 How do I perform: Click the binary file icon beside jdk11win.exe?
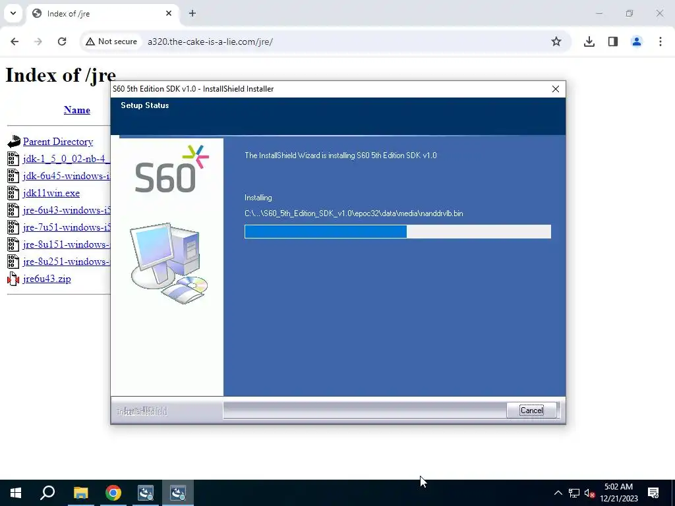click(x=13, y=193)
